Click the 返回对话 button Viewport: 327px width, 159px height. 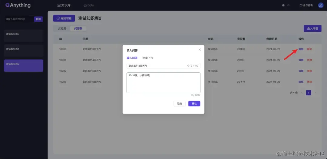pyautogui.click(x=64, y=18)
